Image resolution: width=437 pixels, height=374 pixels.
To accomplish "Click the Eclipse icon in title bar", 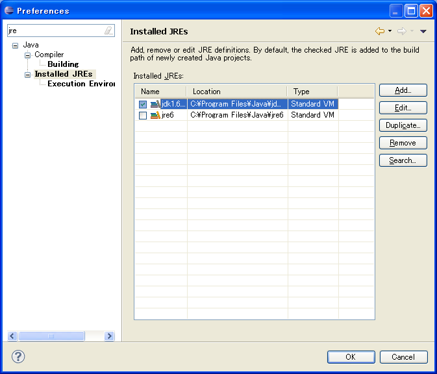I will [x=9, y=10].
